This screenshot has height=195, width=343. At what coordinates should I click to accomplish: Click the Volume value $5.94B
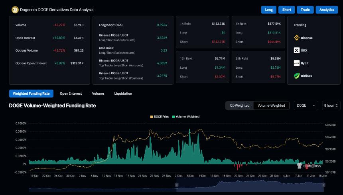click(x=79, y=25)
